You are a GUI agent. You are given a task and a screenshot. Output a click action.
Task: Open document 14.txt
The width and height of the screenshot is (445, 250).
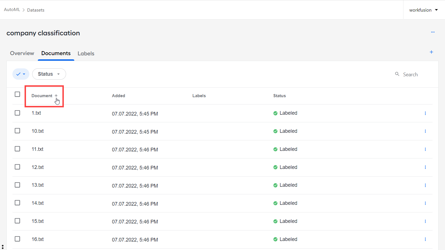point(38,203)
